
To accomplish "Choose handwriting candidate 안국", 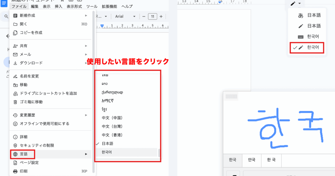I will pyautogui.click(x=252, y=160).
